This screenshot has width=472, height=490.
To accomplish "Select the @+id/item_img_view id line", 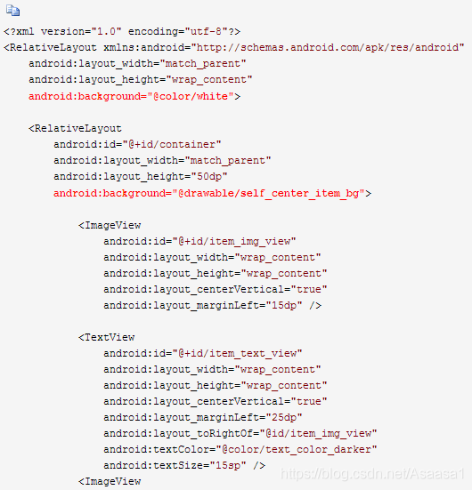I will [x=199, y=242].
